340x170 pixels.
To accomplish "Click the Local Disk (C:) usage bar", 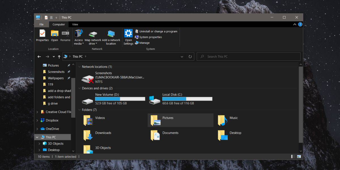I will tap(187, 99).
